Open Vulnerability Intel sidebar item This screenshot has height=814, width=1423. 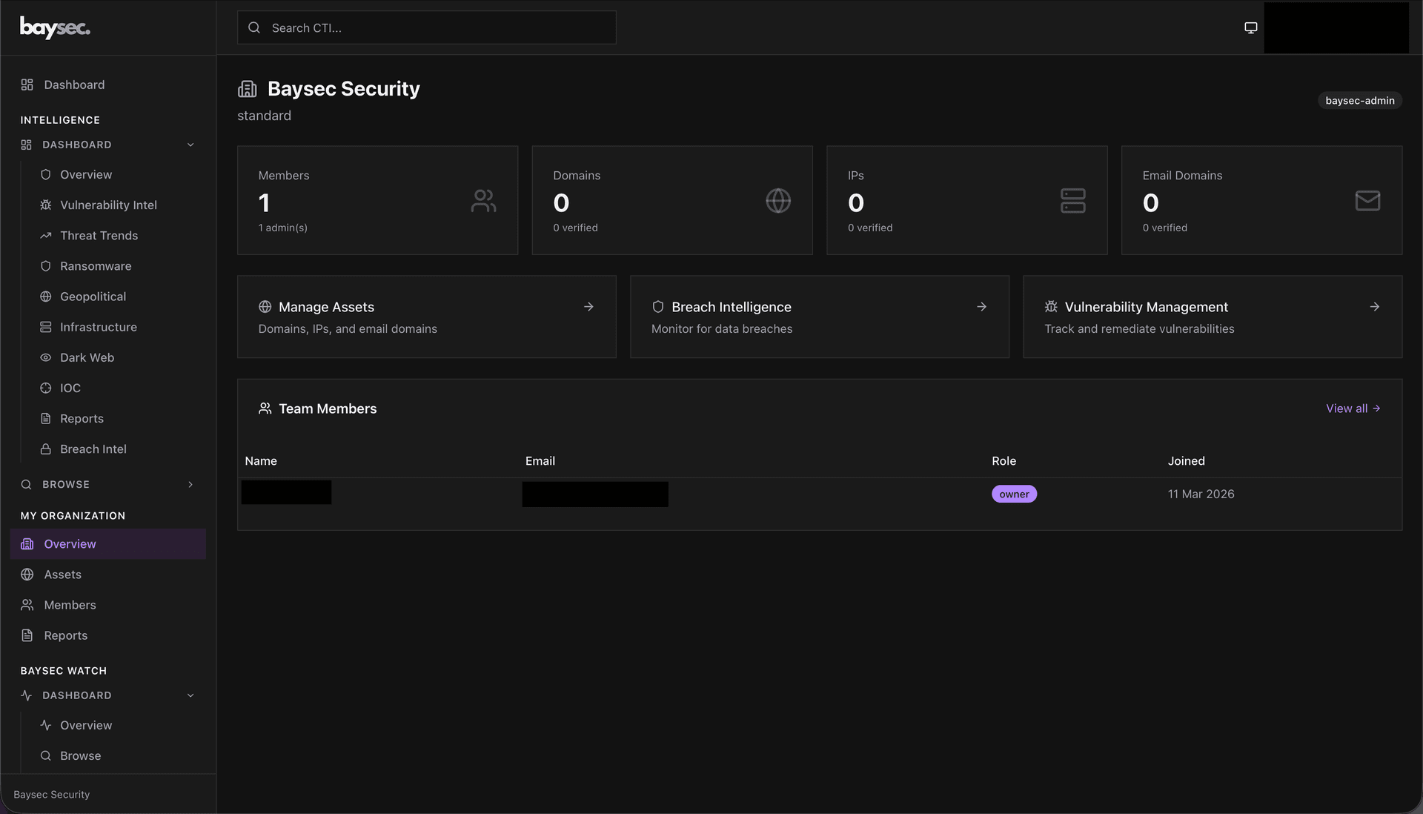[108, 205]
